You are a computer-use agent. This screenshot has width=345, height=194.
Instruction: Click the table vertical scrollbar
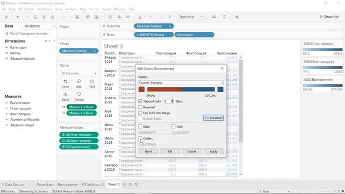coord(240,101)
